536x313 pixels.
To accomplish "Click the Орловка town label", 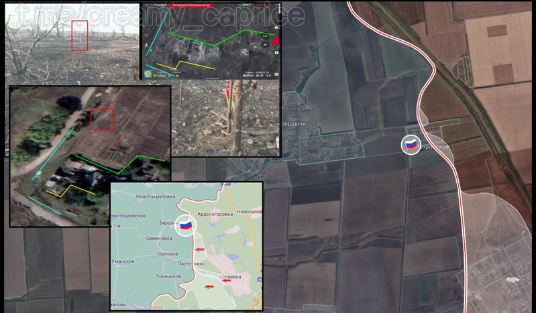I will (x=167, y=253).
